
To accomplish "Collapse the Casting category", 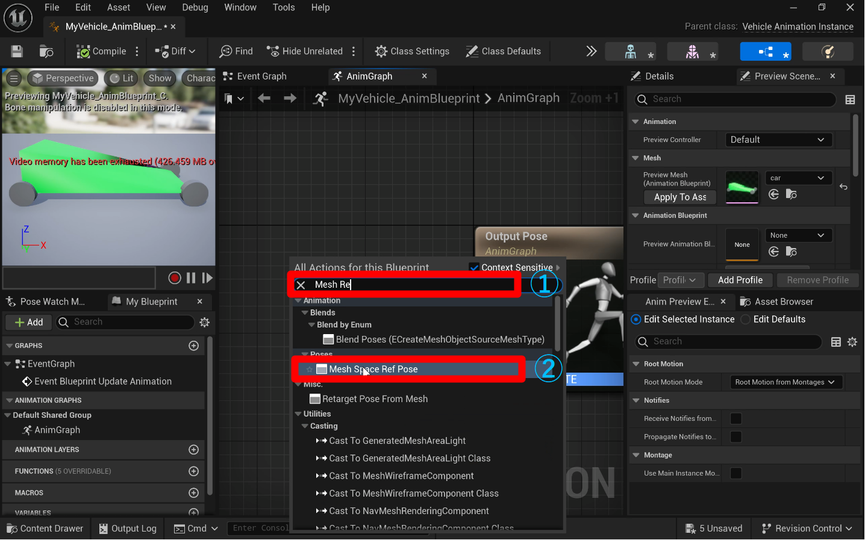I will pyautogui.click(x=305, y=426).
